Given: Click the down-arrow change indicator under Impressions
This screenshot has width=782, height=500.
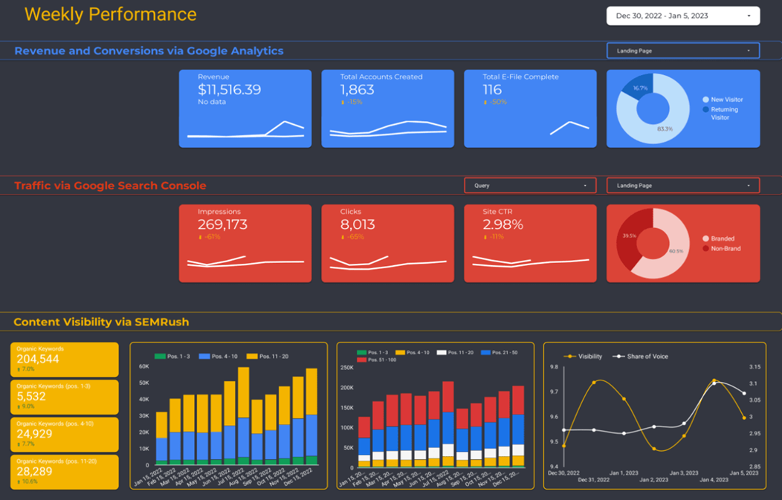Looking at the screenshot, I should (x=200, y=237).
